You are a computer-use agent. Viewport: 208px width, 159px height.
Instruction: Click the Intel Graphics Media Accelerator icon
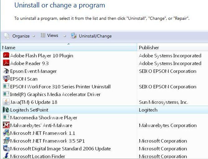tap(6, 94)
